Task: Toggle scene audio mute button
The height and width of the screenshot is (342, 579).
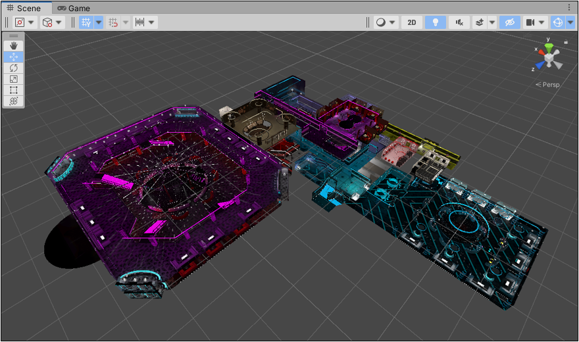Action: point(459,22)
